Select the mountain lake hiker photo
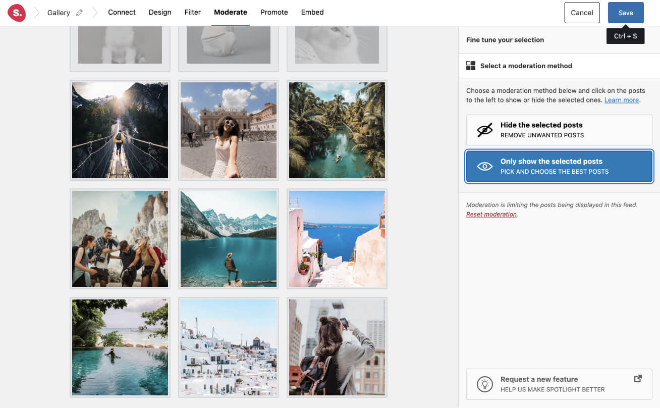This screenshot has height=408, width=660. click(229, 239)
